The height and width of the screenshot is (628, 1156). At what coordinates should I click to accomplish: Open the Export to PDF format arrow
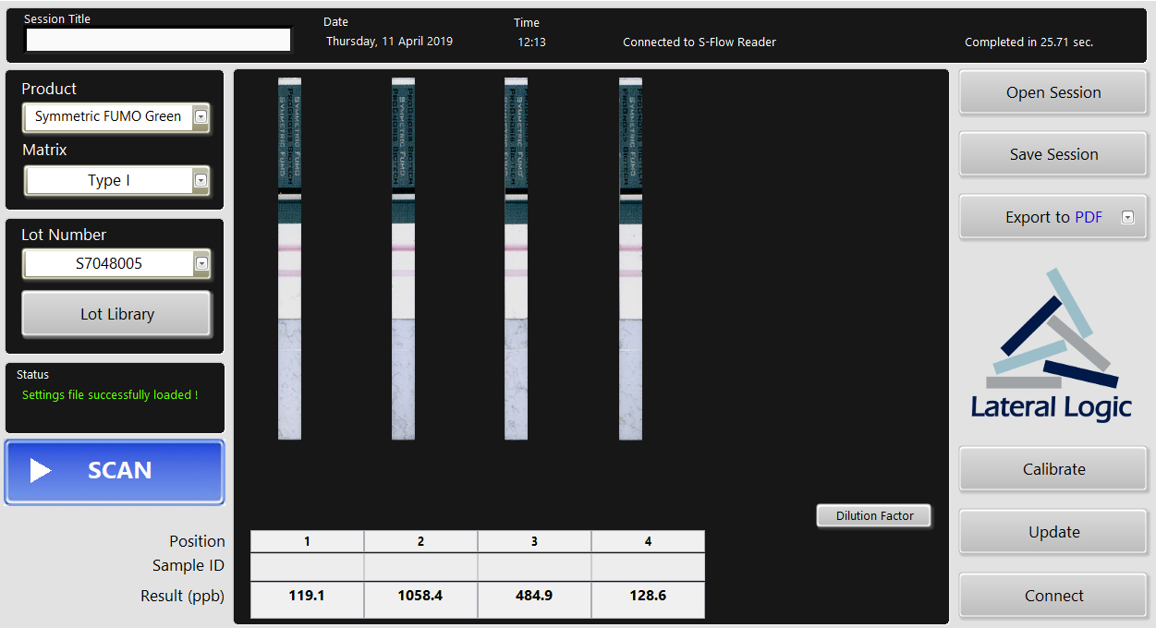(1126, 218)
